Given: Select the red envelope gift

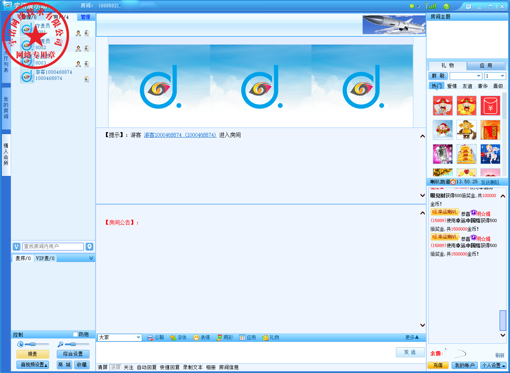Looking at the screenshot, I should coord(490,106).
